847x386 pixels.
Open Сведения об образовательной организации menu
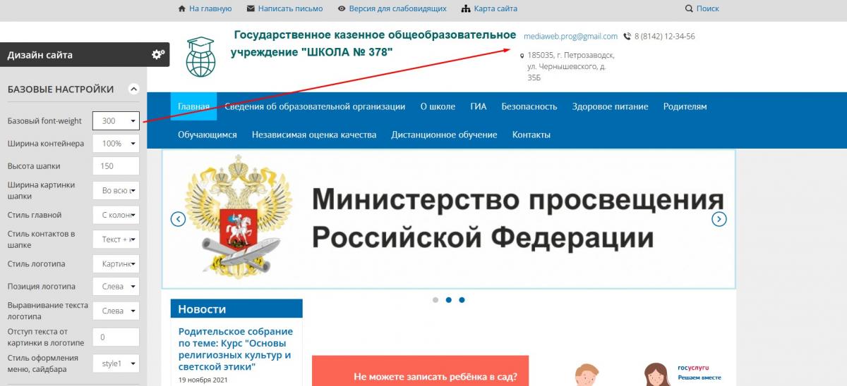click(x=315, y=106)
